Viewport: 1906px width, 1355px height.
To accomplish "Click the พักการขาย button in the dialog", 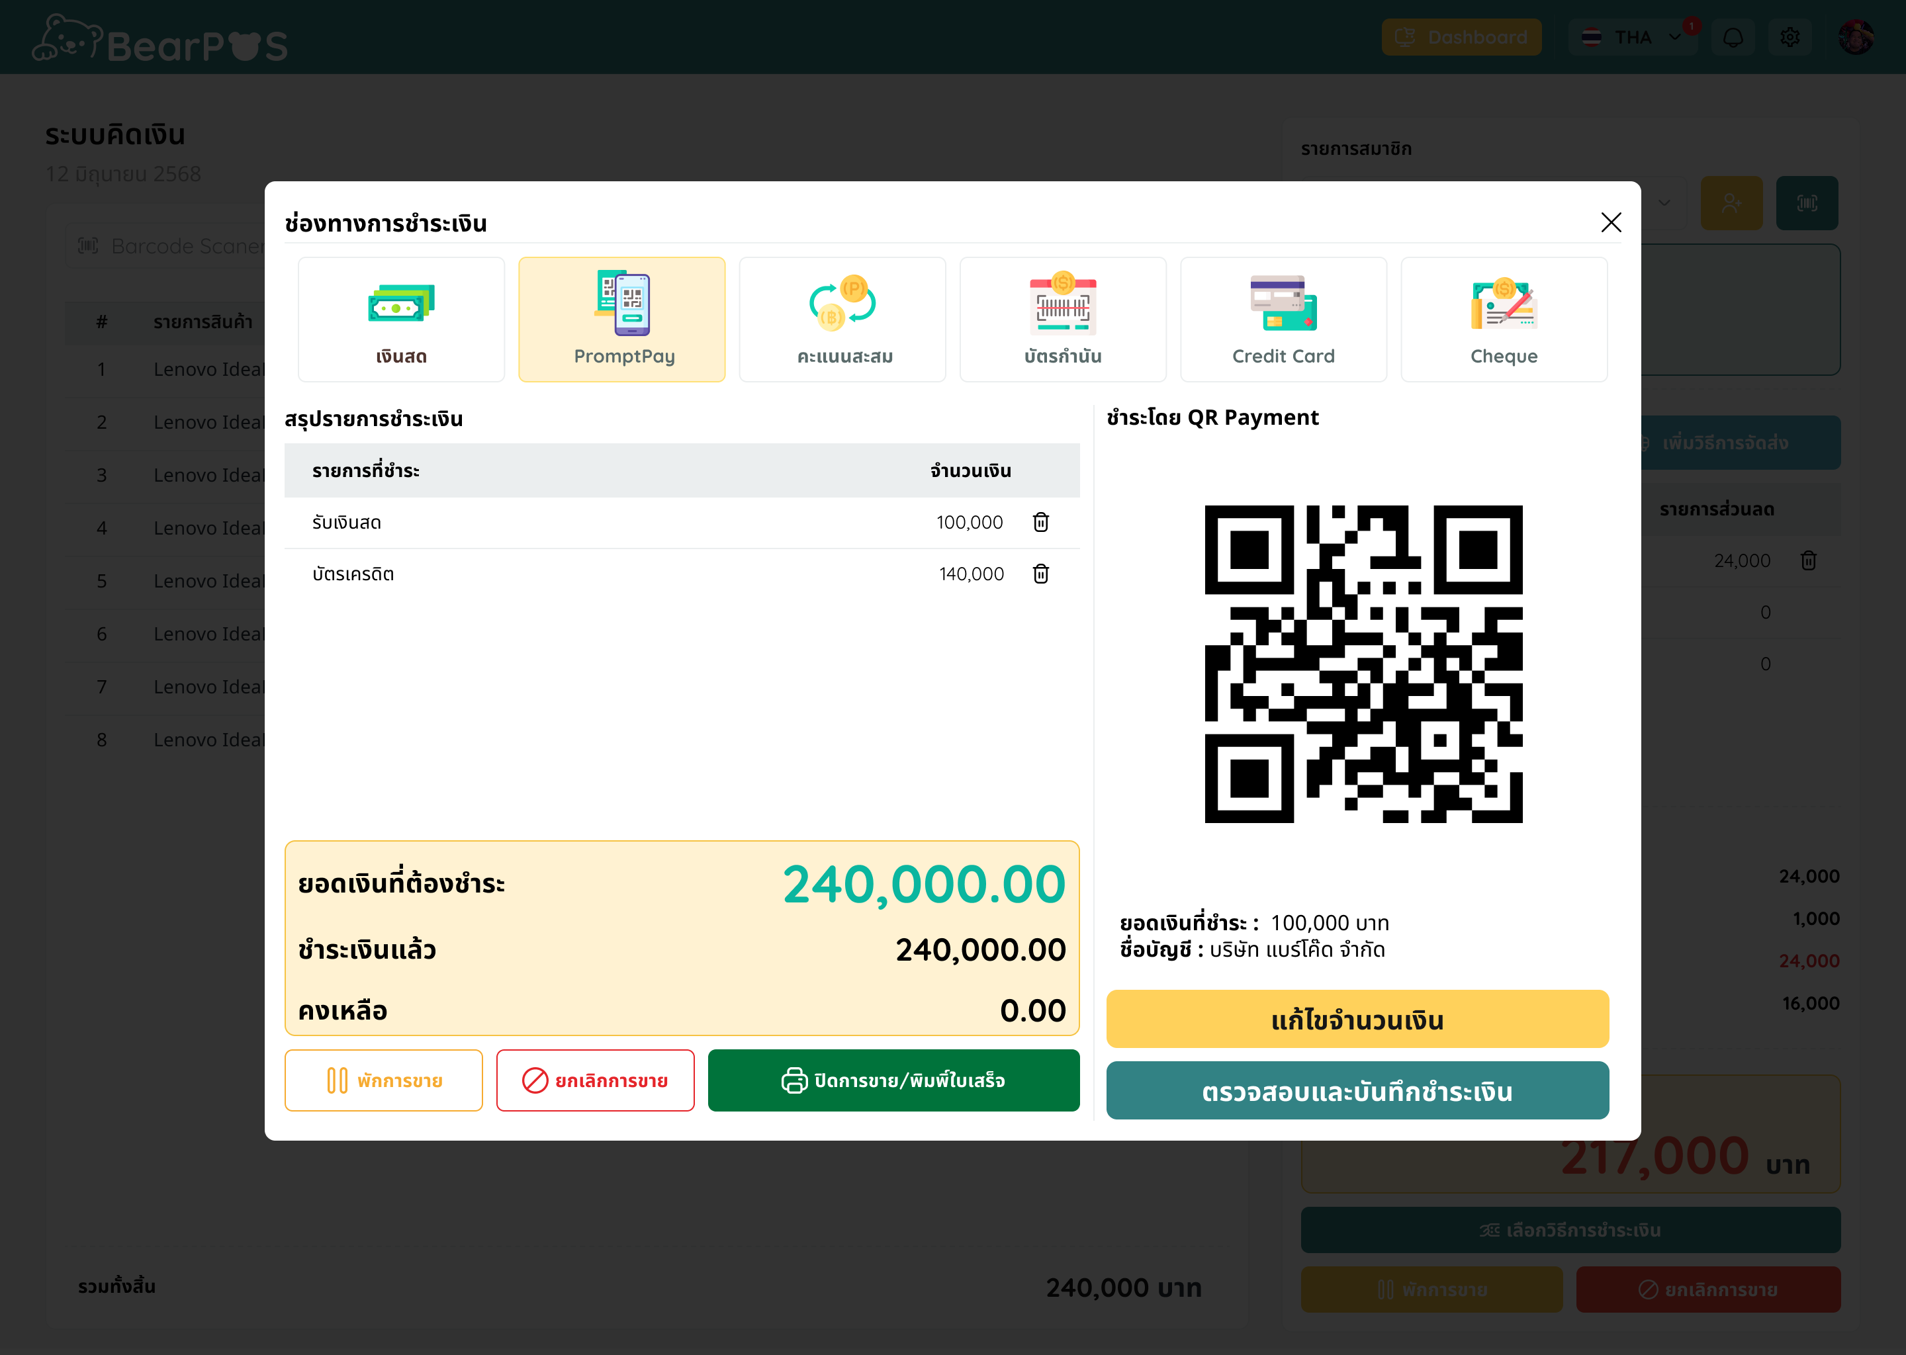I will click(384, 1080).
